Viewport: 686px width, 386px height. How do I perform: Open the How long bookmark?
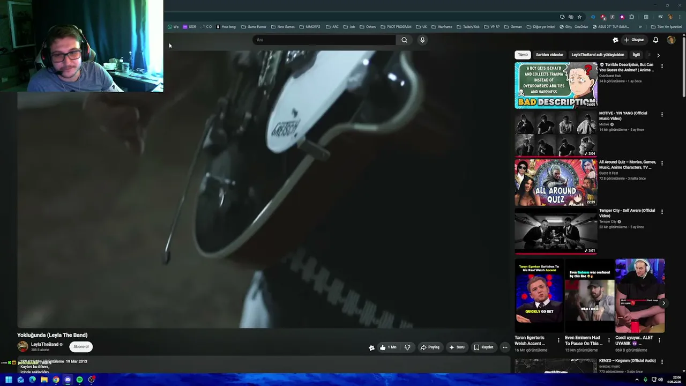click(226, 27)
